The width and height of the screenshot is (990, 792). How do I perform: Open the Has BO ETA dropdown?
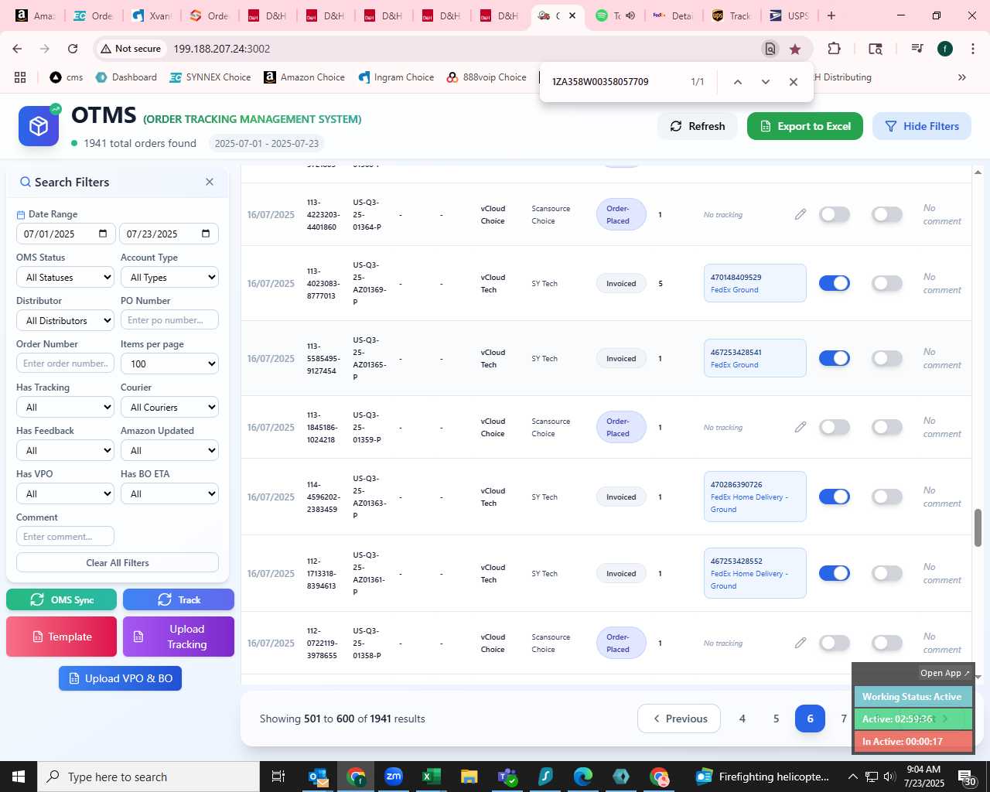click(169, 493)
